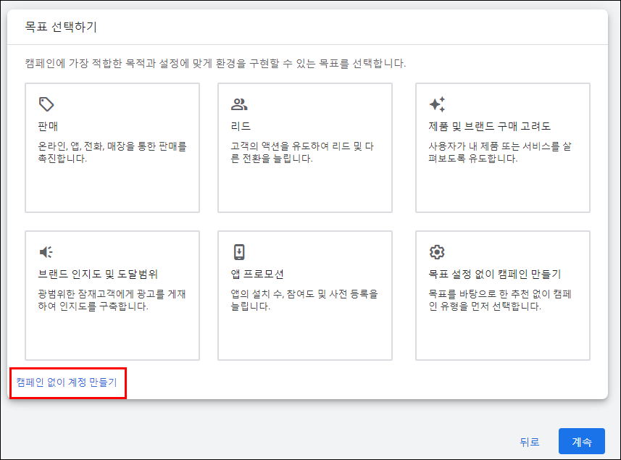The image size is (621, 460).
Task: Pick the 브랜드 인지도 및 도달범위 title
Action: [x=98, y=275]
